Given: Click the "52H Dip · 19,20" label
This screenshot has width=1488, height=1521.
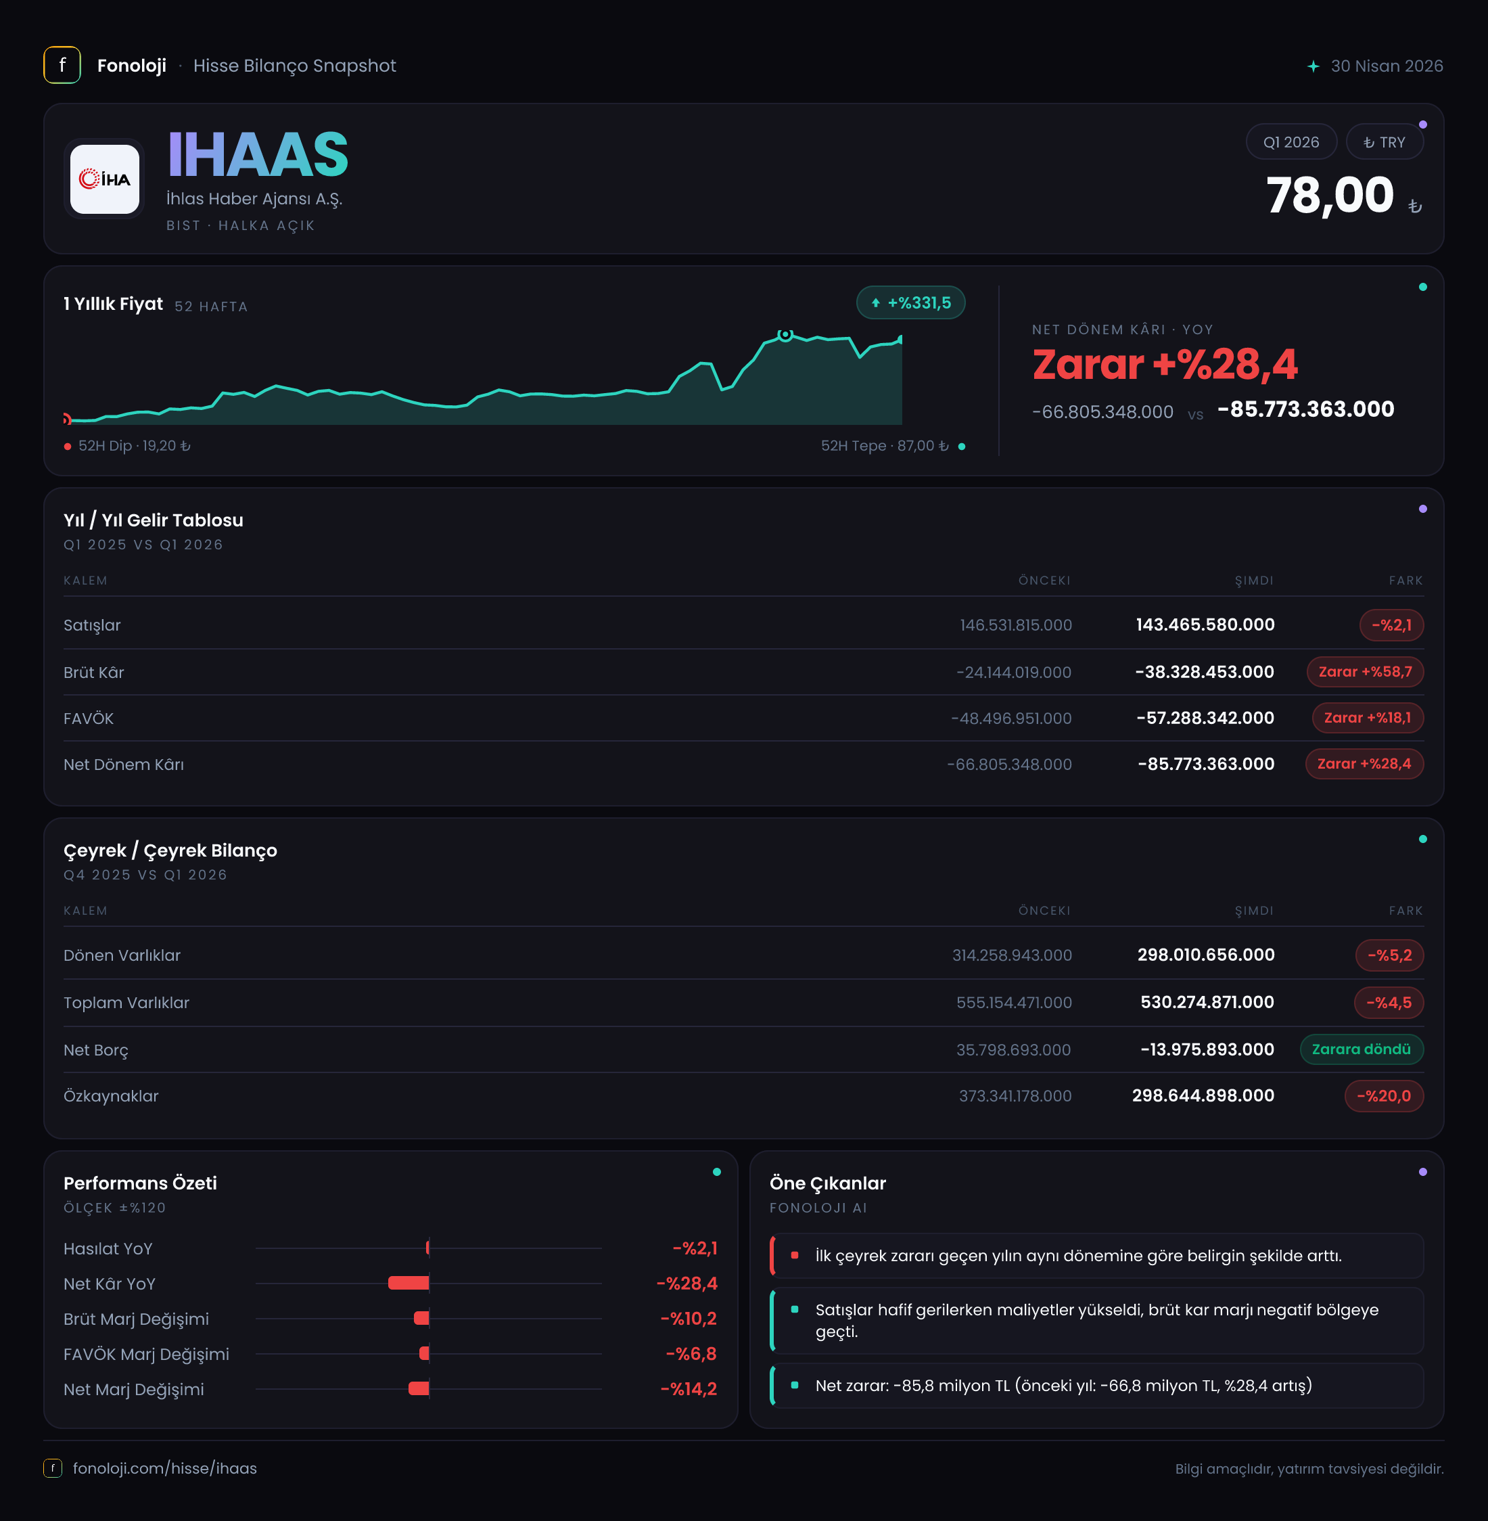Looking at the screenshot, I should (135, 447).
